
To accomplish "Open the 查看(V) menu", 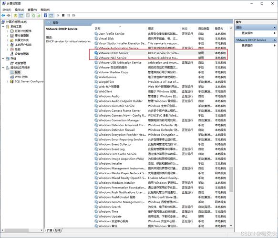I will pos(32,10).
